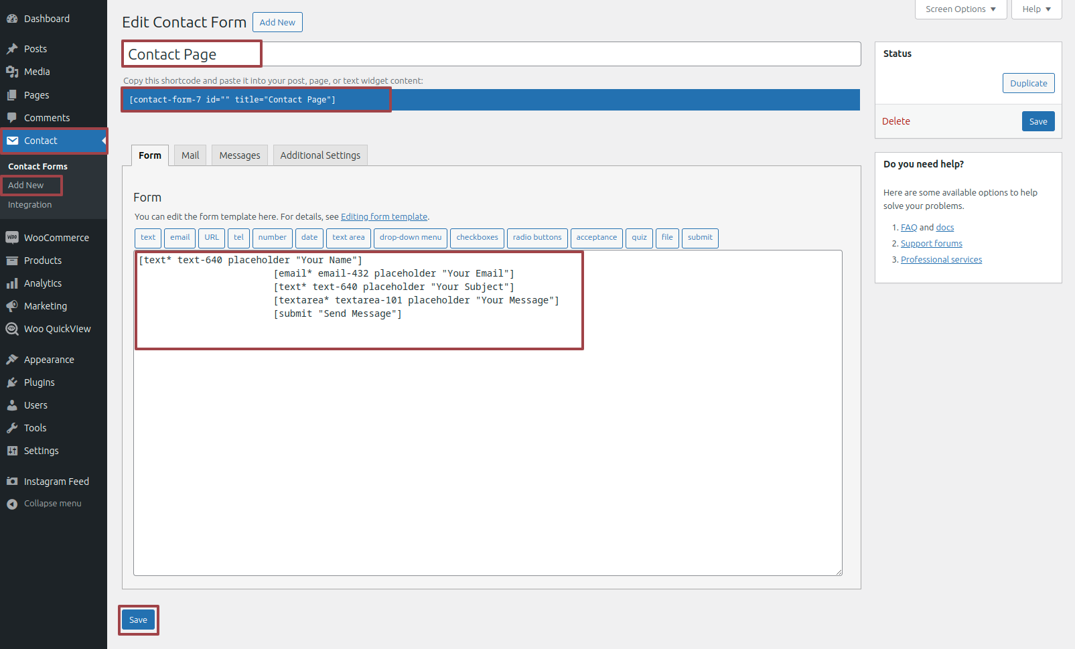This screenshot has height=649, width=1075.
Task: Expand the Screen Options dropdown
Action: (960, 9)
